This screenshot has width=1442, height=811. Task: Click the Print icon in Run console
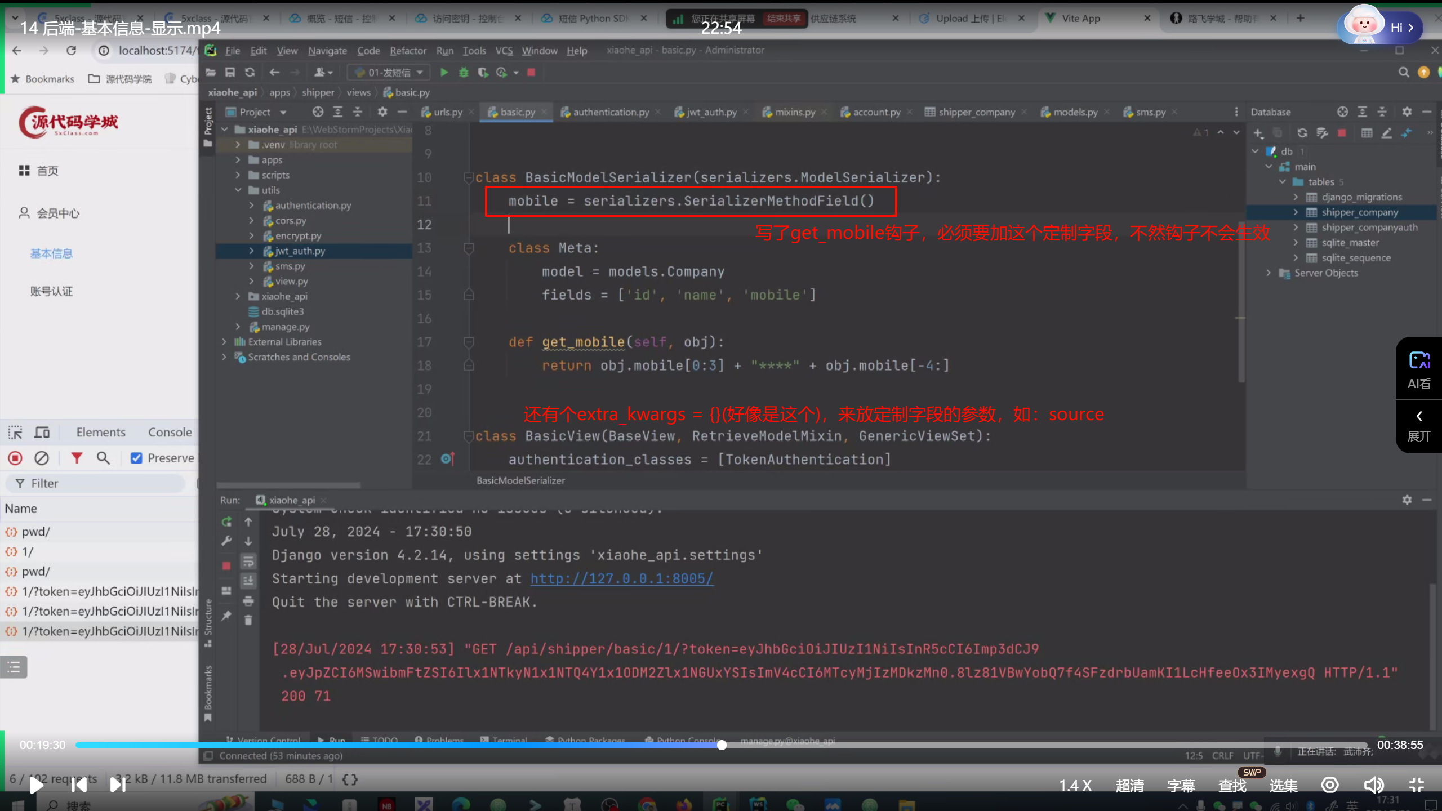point(248,601)
